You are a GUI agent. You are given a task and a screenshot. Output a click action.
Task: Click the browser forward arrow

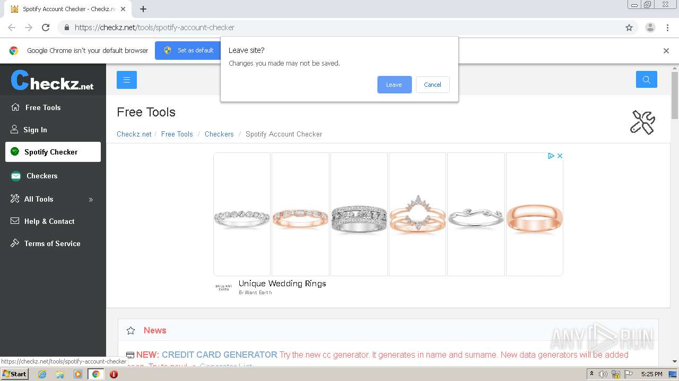click(29, 28)
